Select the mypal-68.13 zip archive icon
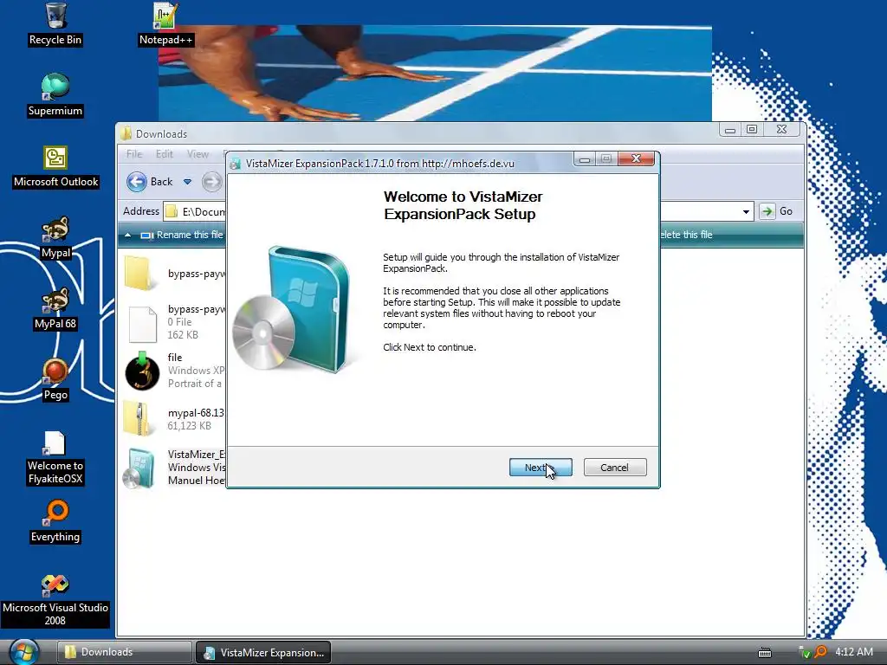Viewport: 887px width, 665px height. (137, 418)
